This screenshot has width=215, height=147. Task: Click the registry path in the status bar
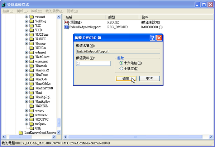56,143
